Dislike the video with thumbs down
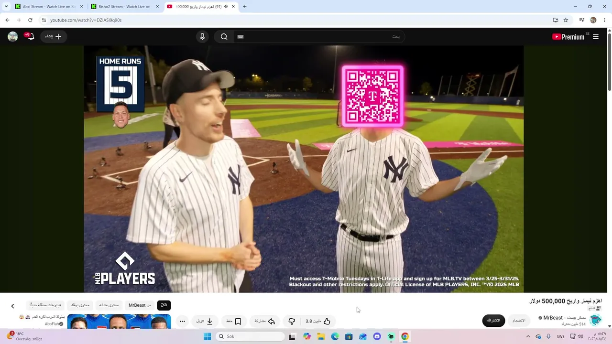Screen dimensions: 612x344 coord(292,322)
